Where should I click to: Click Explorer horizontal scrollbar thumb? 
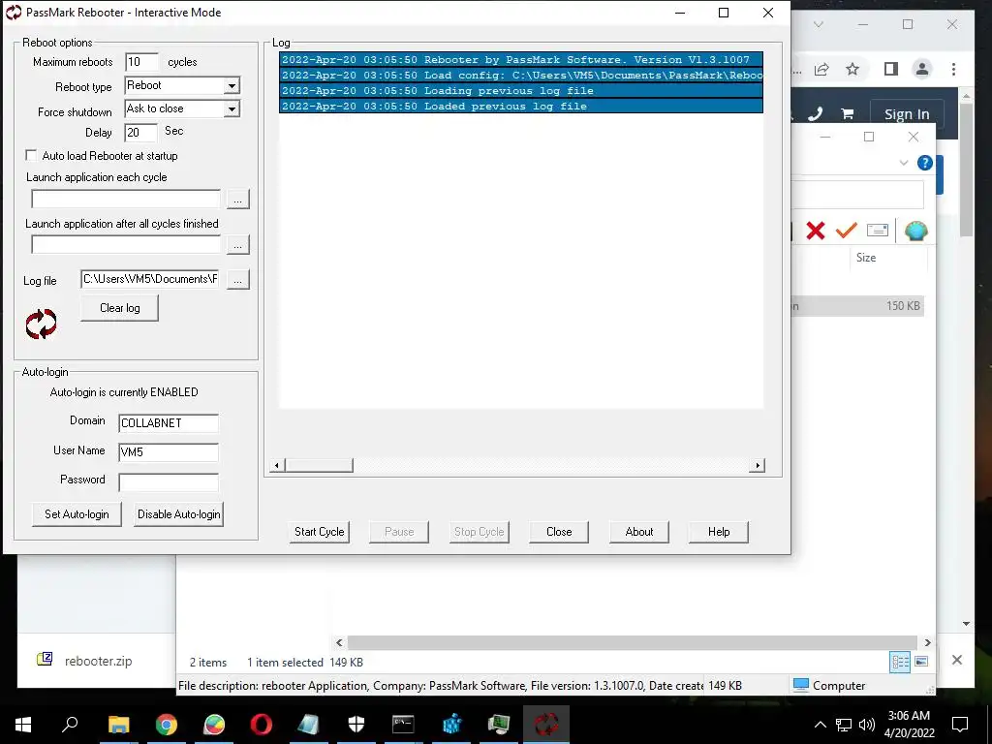point(632,643)
